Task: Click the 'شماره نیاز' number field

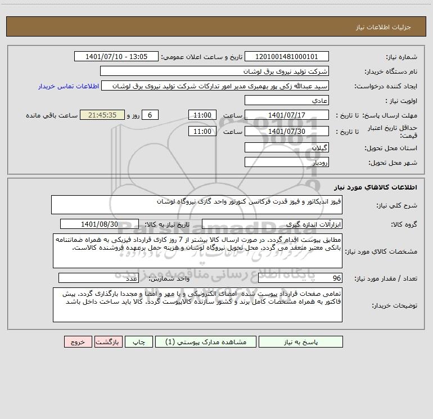Action: click(x=287, y=56)
